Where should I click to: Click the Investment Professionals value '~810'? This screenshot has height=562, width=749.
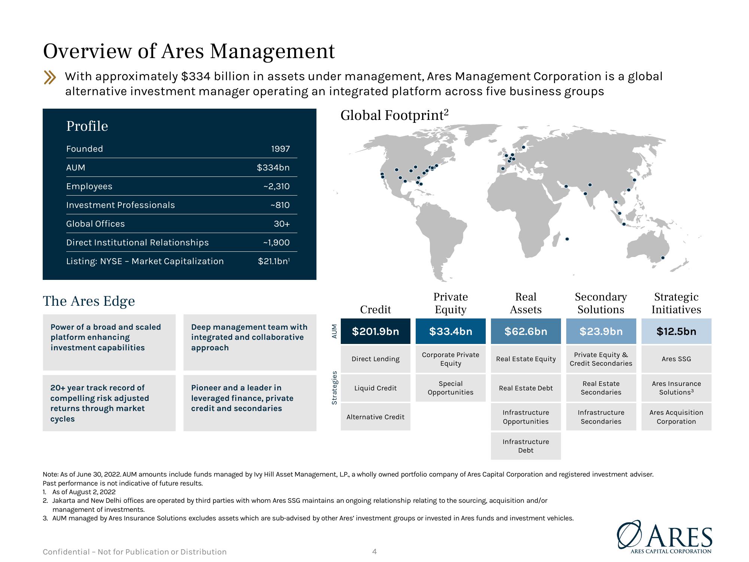pyautogui.click(x=280, y=205)
